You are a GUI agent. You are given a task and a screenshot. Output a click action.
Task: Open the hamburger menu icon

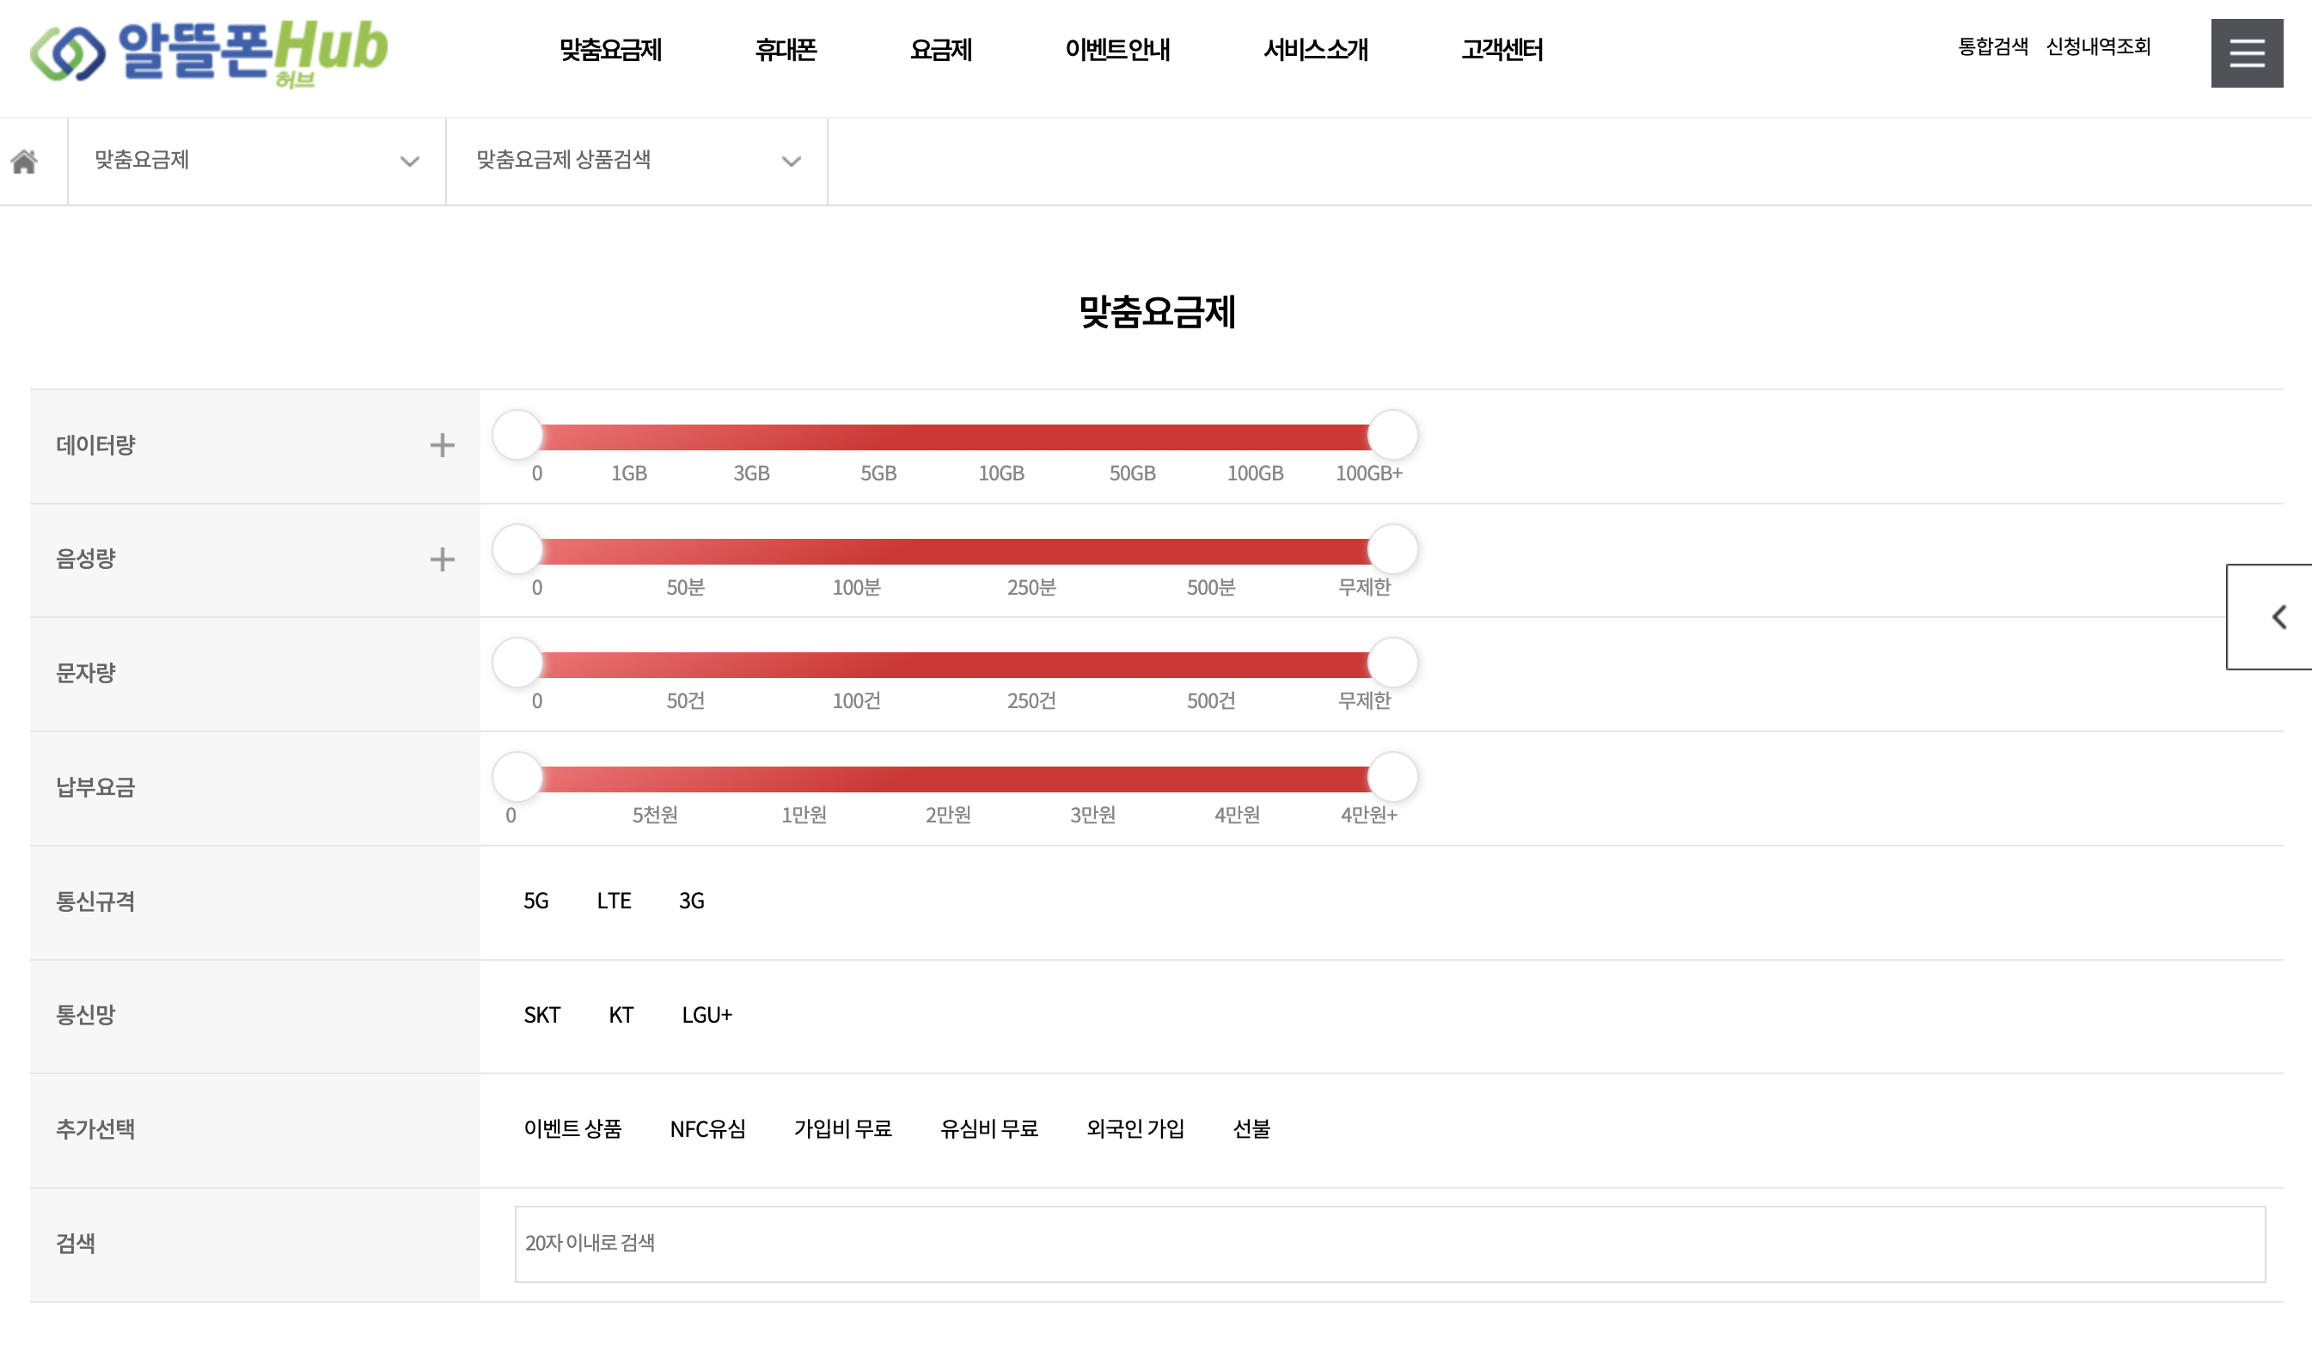pyautogui.click(x=2246, y=53)
